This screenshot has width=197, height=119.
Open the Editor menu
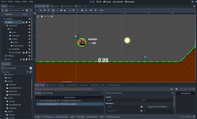(x=25, y=2)
